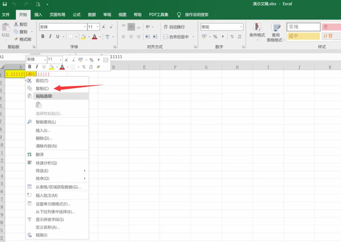Decrease font size in ribbon
The image size is (341, 242).
[111, 27]
